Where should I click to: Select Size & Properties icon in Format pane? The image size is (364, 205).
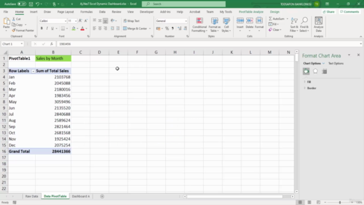[325, 72]
